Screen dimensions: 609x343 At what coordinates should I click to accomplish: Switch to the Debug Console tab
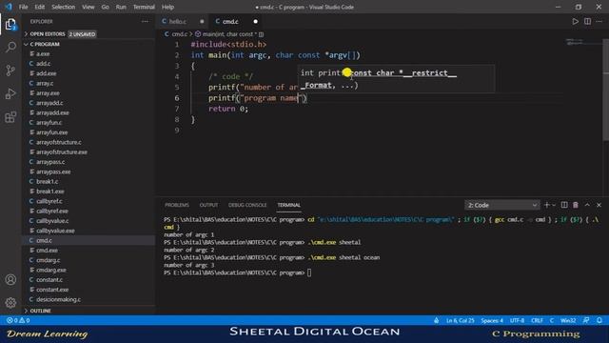coord(247,205)
